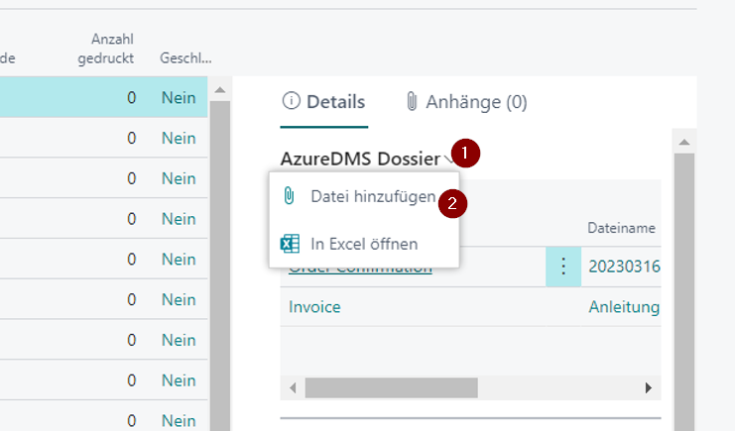The width and height of the screenshot is (735, 431).
Task: Click the Excel icon in the dropdown menu
Action: (289, 244)
